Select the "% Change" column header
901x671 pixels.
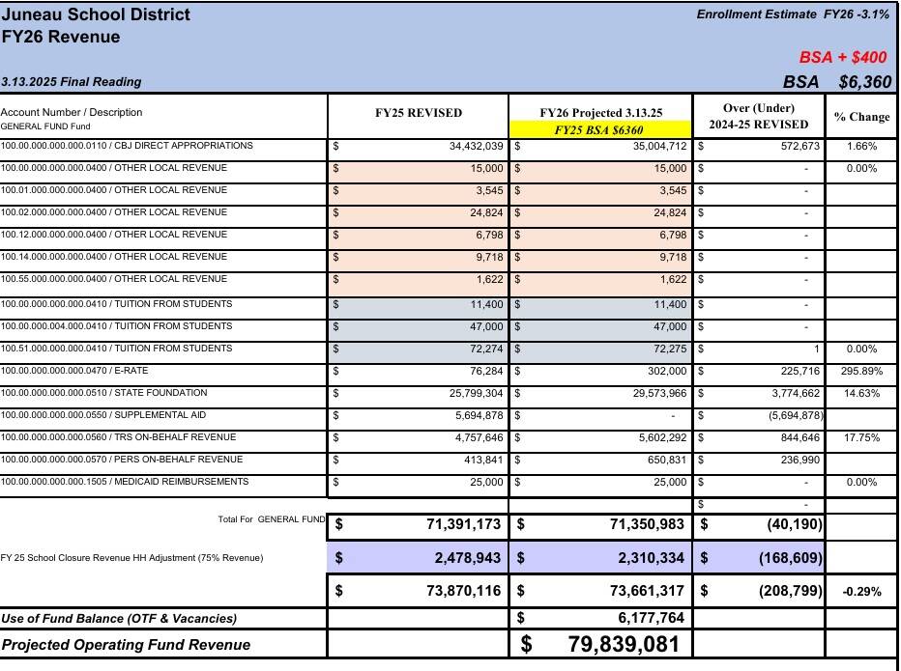(860, 117)
